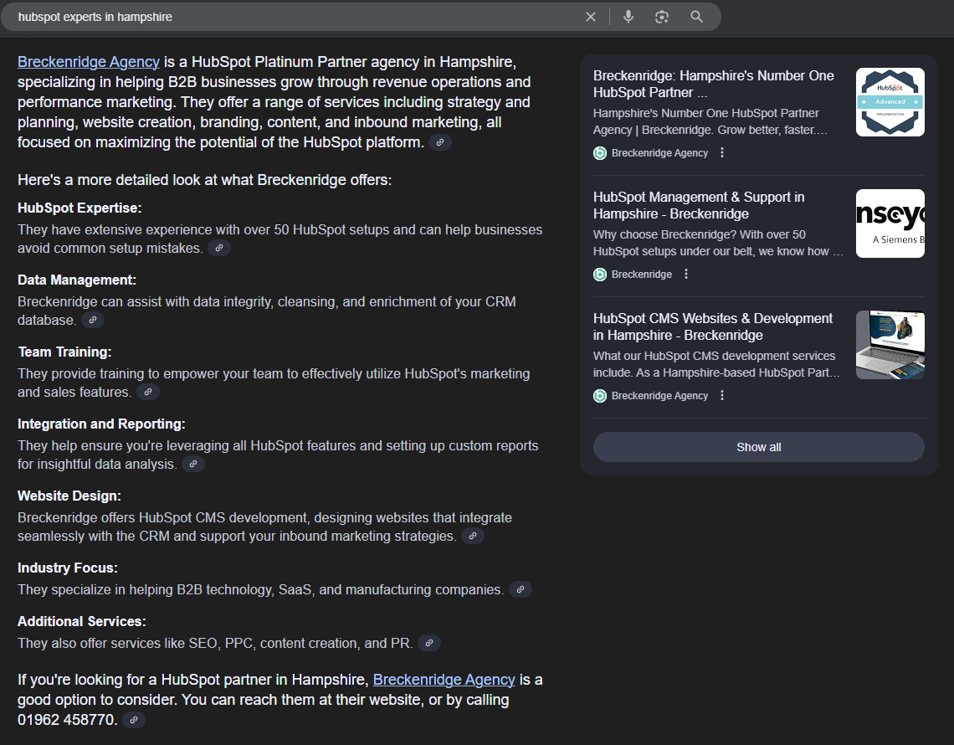Click the 'Here's a more detailed look' sentence
The image size is (954, 745).
pos(204,180)
